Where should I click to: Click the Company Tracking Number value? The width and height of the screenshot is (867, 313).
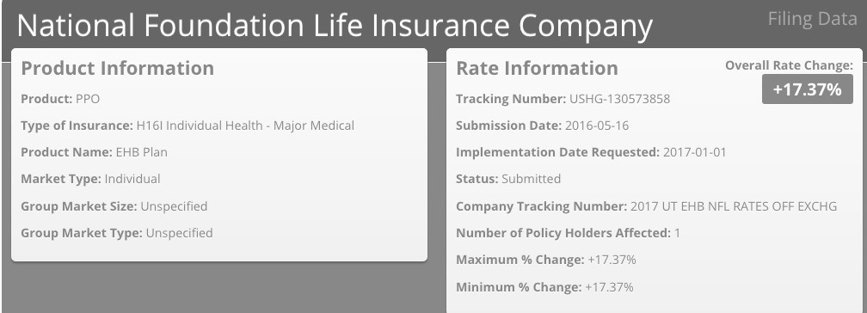[x=734, y=206]
